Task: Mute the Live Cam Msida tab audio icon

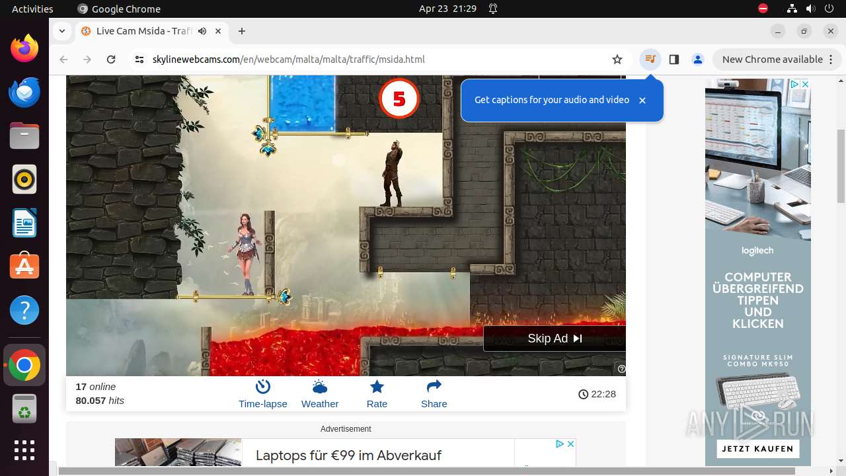Action: pos(202,31)
